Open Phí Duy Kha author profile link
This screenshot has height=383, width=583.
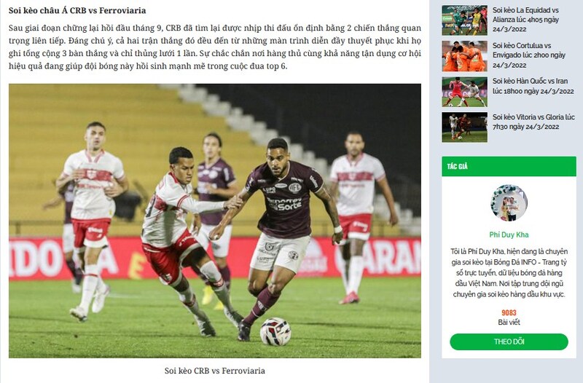[x=509, y=234]
